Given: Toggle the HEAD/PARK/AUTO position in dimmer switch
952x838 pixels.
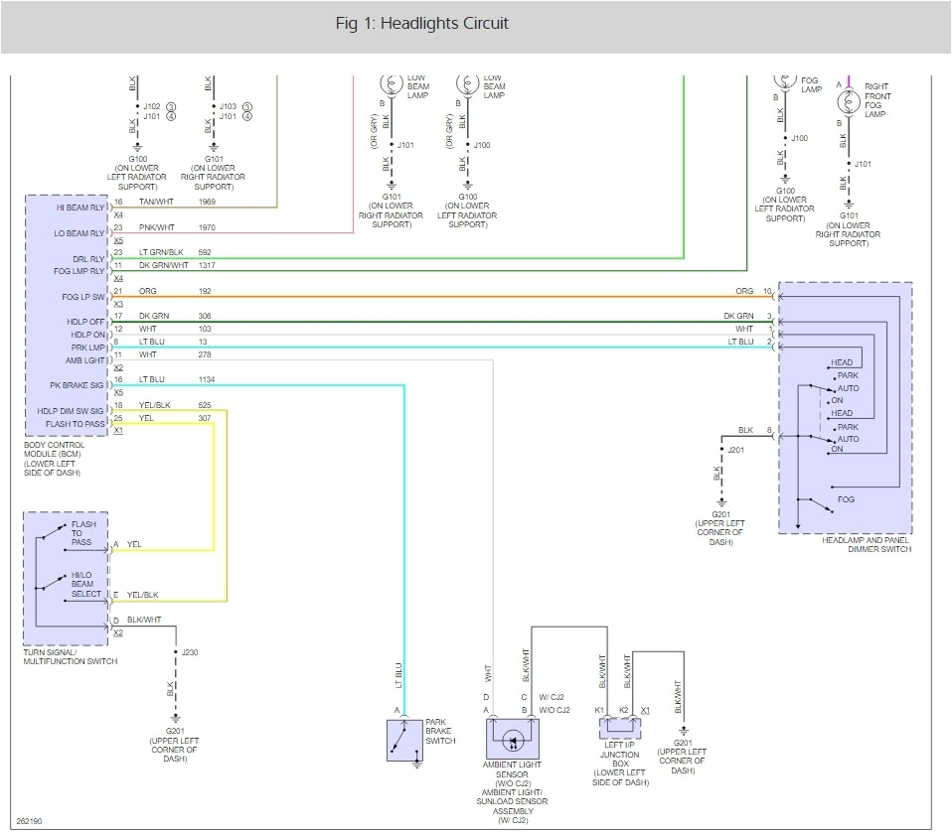Looking at the screenshot, I should point(825,387).
